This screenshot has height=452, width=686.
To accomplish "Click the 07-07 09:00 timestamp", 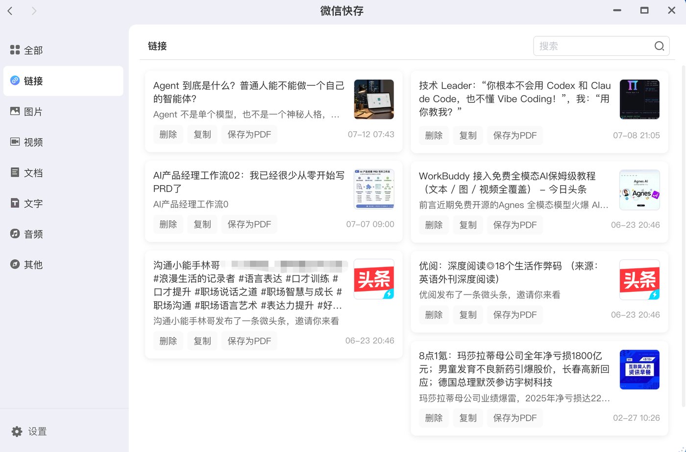I will 370,224.
